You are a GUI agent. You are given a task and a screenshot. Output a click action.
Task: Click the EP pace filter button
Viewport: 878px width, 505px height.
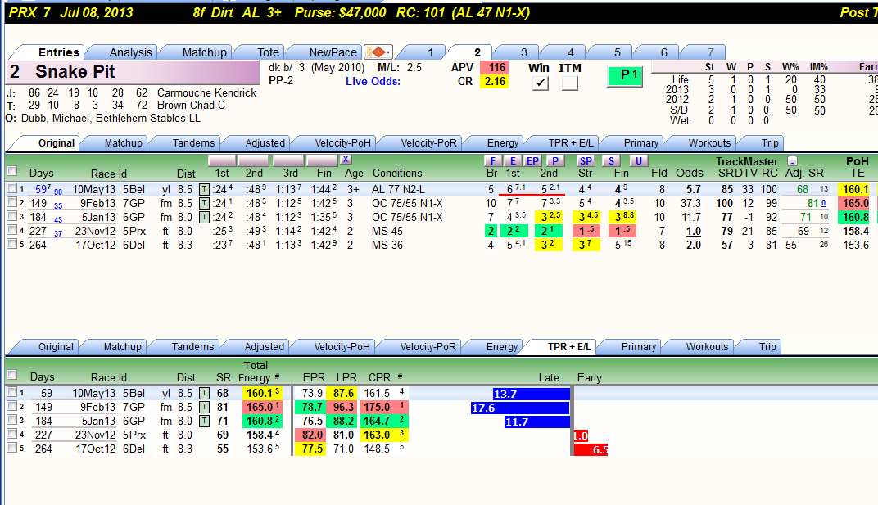(x=532, y=160)
